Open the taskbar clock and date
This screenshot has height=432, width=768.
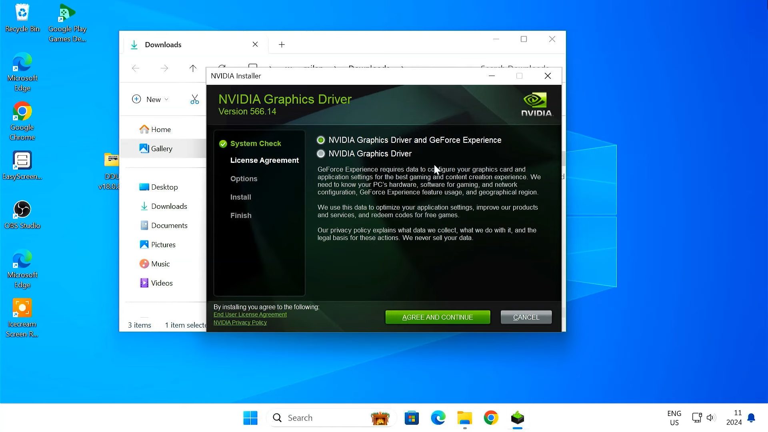click(734, 418)
